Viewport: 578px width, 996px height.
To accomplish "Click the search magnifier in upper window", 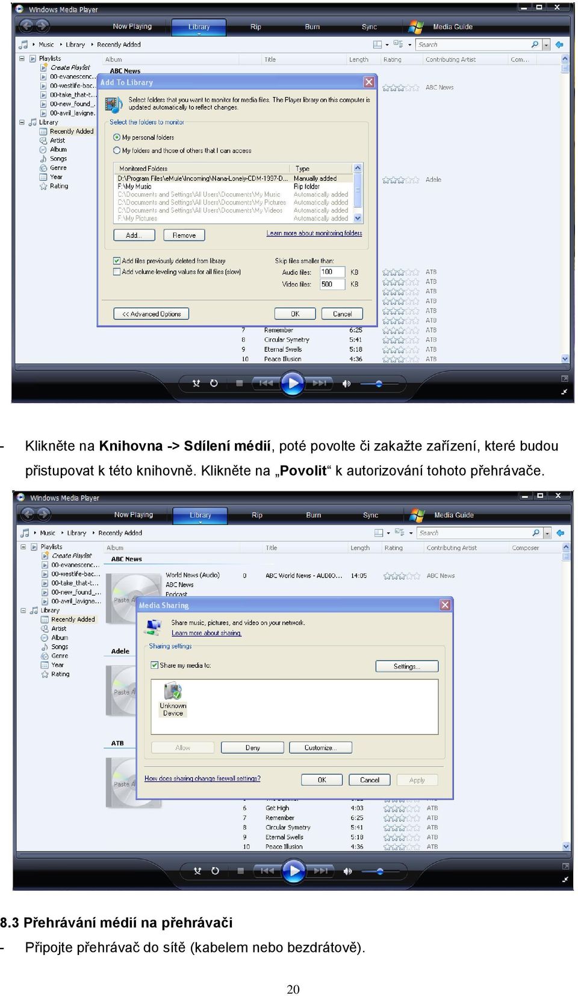I will [x=535, y=45].
